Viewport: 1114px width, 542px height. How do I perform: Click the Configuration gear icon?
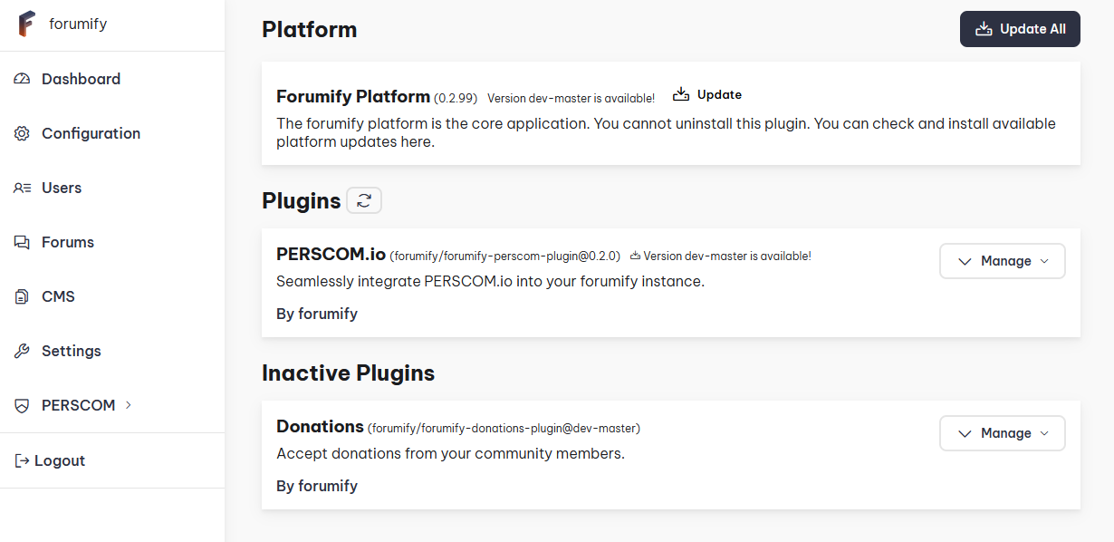(x=23, y=133)
